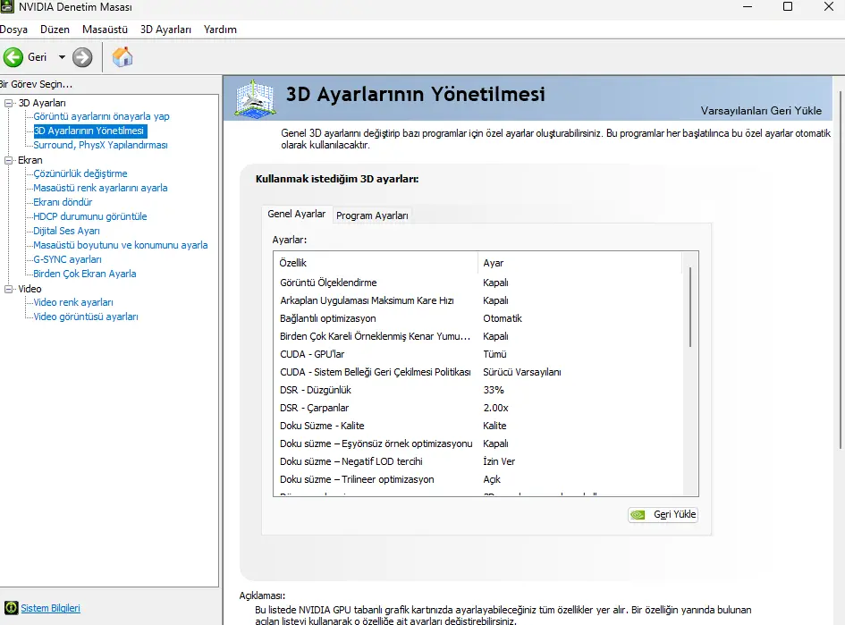Click the NVIDIA Denetim Masası title icon

[7, 7]
